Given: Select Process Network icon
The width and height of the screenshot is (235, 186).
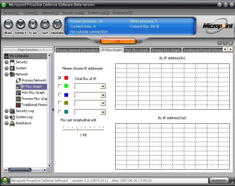Looking at the screenshot, I should [18, 80].
